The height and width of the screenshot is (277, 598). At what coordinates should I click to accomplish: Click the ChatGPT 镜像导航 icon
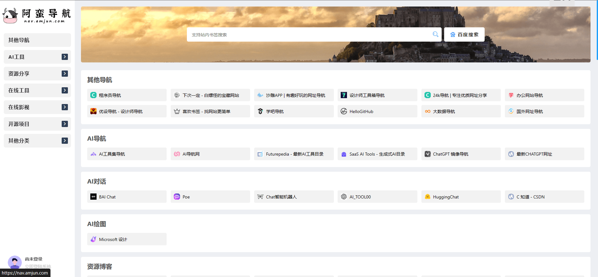click(x=427, y=154)
